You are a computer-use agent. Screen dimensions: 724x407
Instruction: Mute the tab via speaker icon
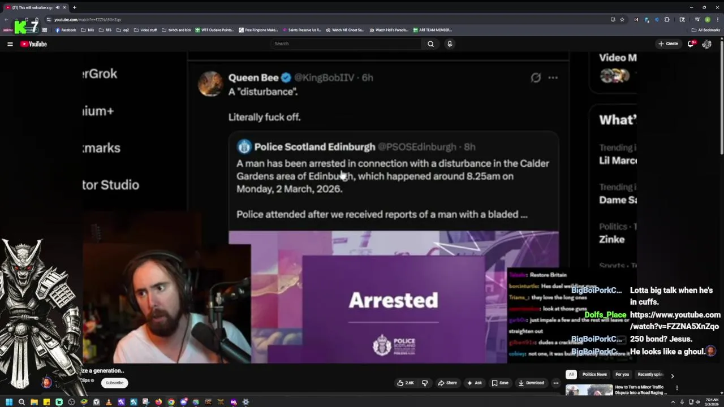(57, 7)
